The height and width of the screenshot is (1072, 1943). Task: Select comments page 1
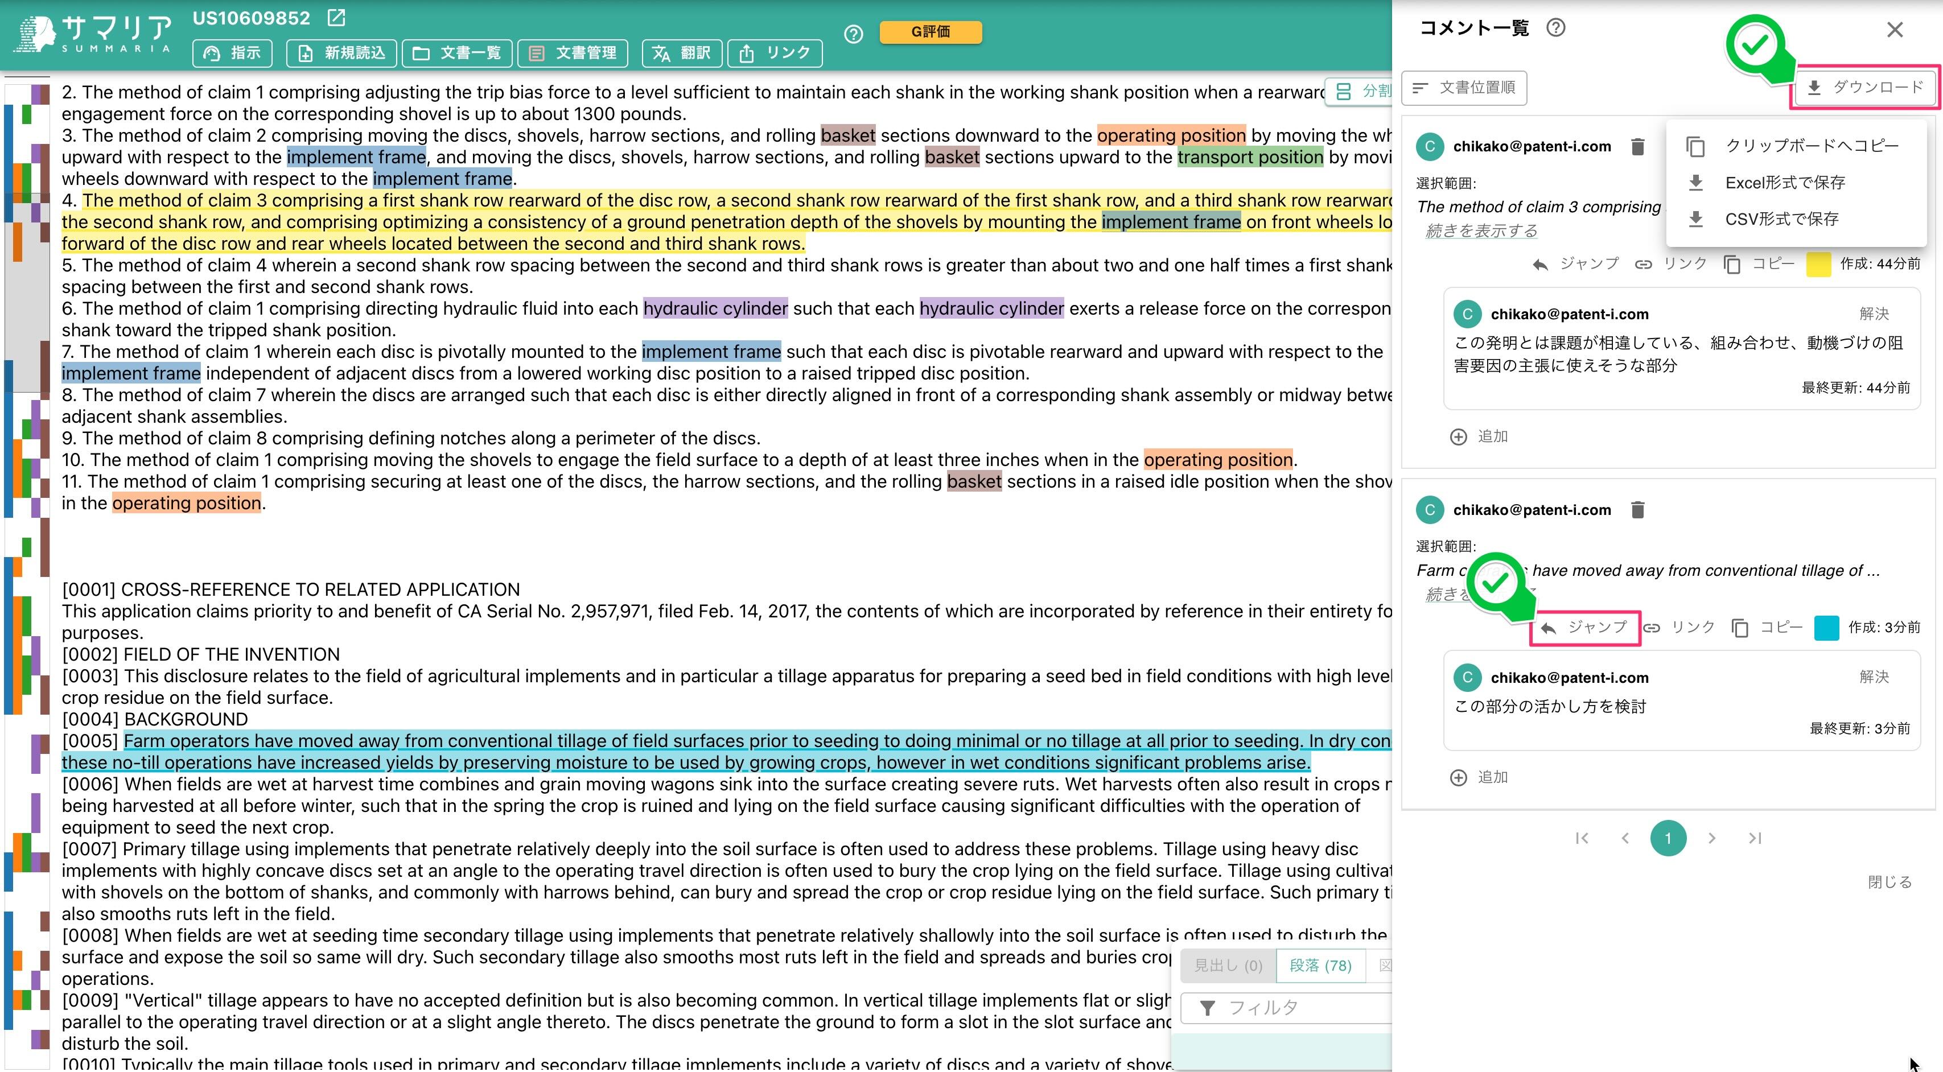(1668, 838)
